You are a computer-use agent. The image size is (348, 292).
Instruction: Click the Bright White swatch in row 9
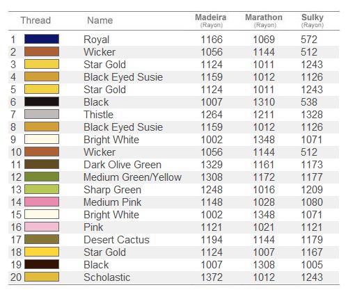(42, 139)
